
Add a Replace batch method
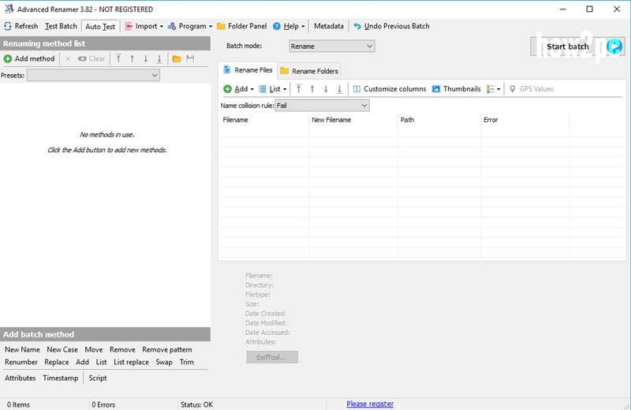pyautogui.click(x=57, y=362)
